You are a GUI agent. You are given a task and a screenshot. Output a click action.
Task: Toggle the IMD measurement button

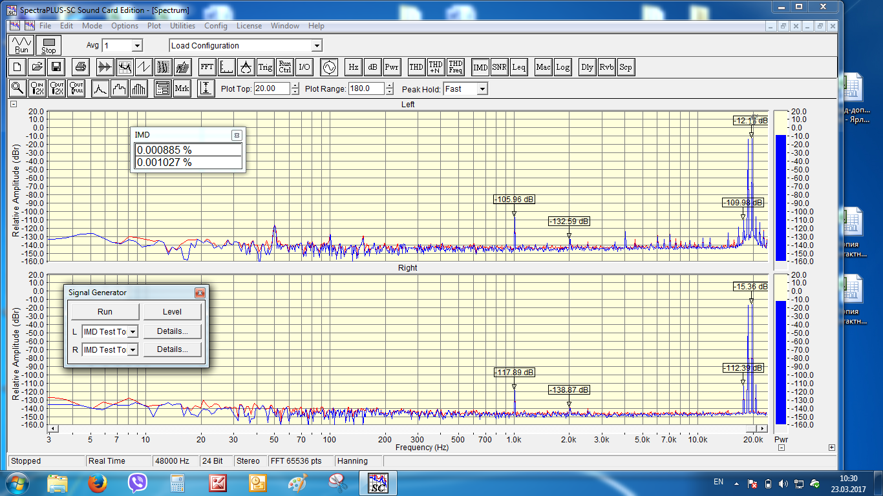[480, 67]
